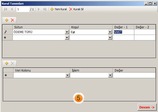Open the Veri Kolonu dropdown
This screenshot has width=158, height=112.
[68, 75]
